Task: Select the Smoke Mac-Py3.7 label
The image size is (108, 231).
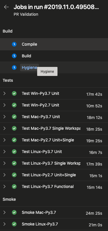Action: click(39, 212)
